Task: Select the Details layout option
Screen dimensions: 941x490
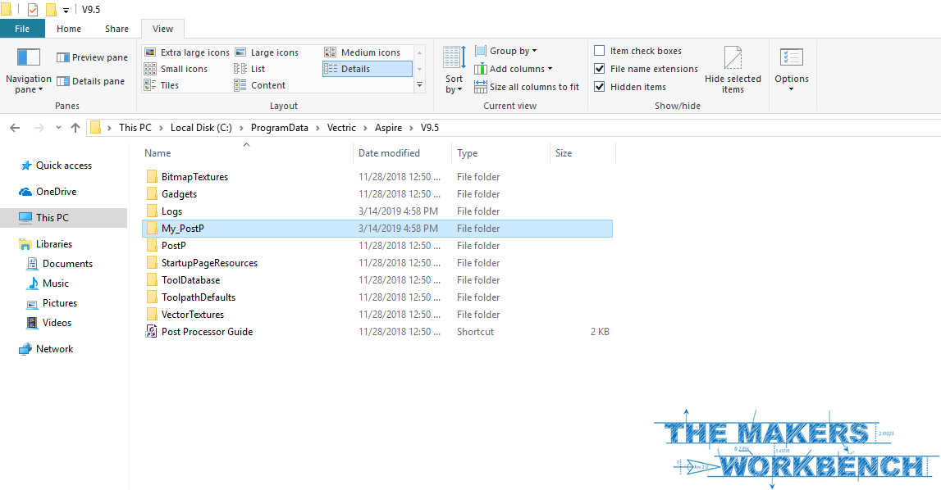Action: click(368, 69)
